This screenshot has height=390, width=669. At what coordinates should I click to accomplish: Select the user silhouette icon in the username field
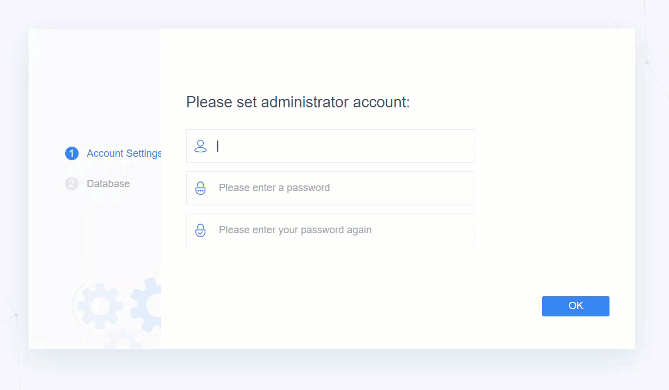(x=200, y=146)
